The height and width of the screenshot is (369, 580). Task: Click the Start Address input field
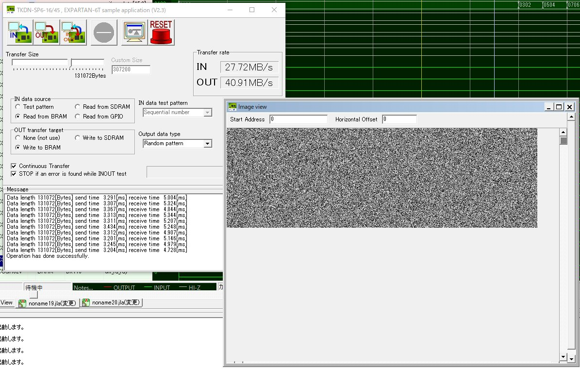pyautogui.click(x=298, y=119)
